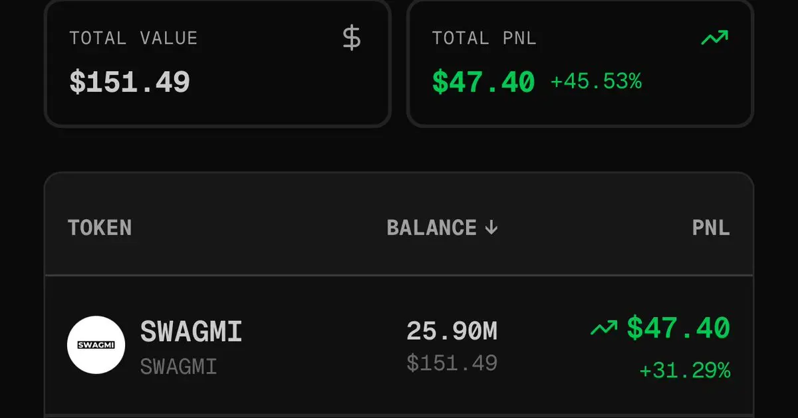Click the $151.49 total value amount

[x=130, y=82]
